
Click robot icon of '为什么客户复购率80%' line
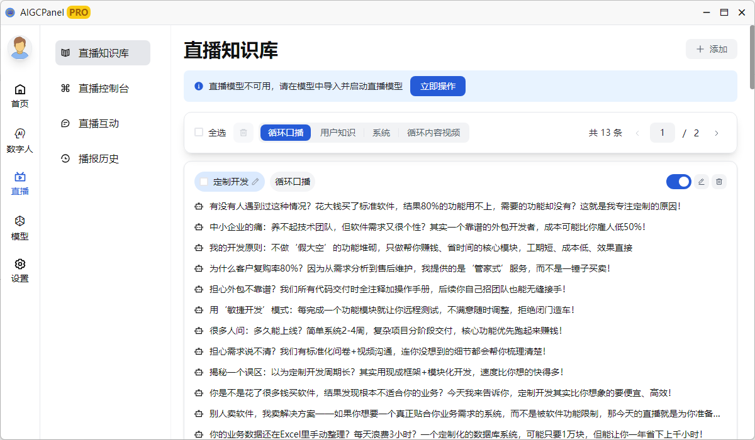[199, 268]
